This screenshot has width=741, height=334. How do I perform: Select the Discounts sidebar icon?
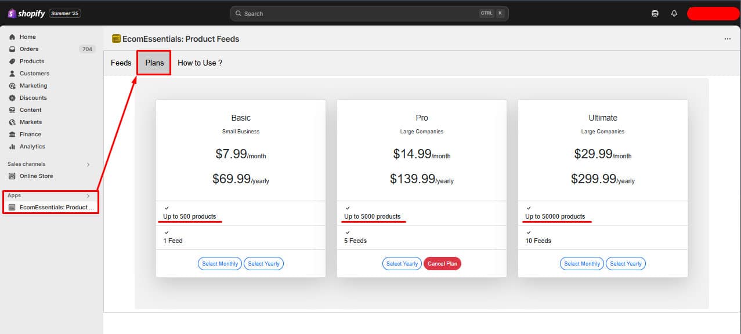pyautogui.click(x=12, y=97)
